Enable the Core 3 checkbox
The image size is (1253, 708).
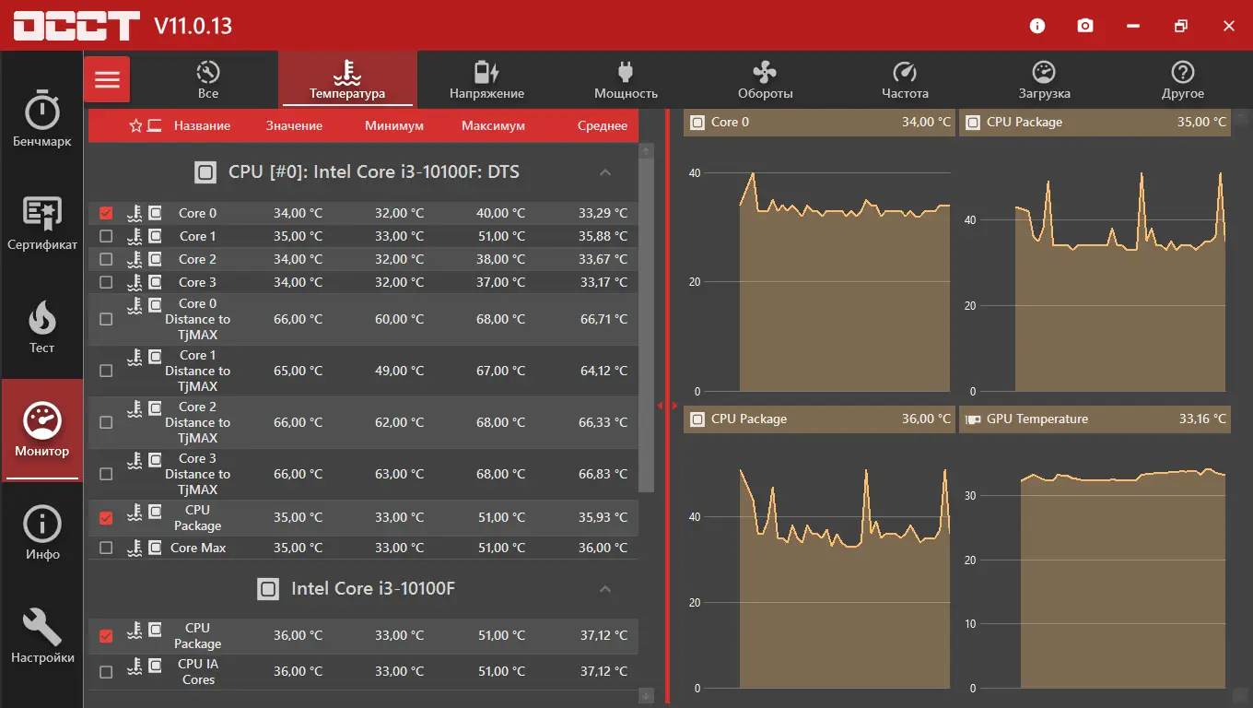[x=106, y=282]
